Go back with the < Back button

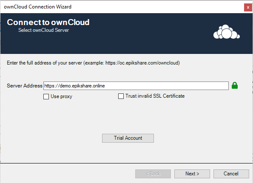click(153, 174)
